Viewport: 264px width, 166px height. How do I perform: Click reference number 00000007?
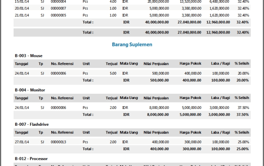point(58,8)
